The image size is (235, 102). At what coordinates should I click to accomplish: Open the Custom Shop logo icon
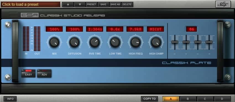223,4
